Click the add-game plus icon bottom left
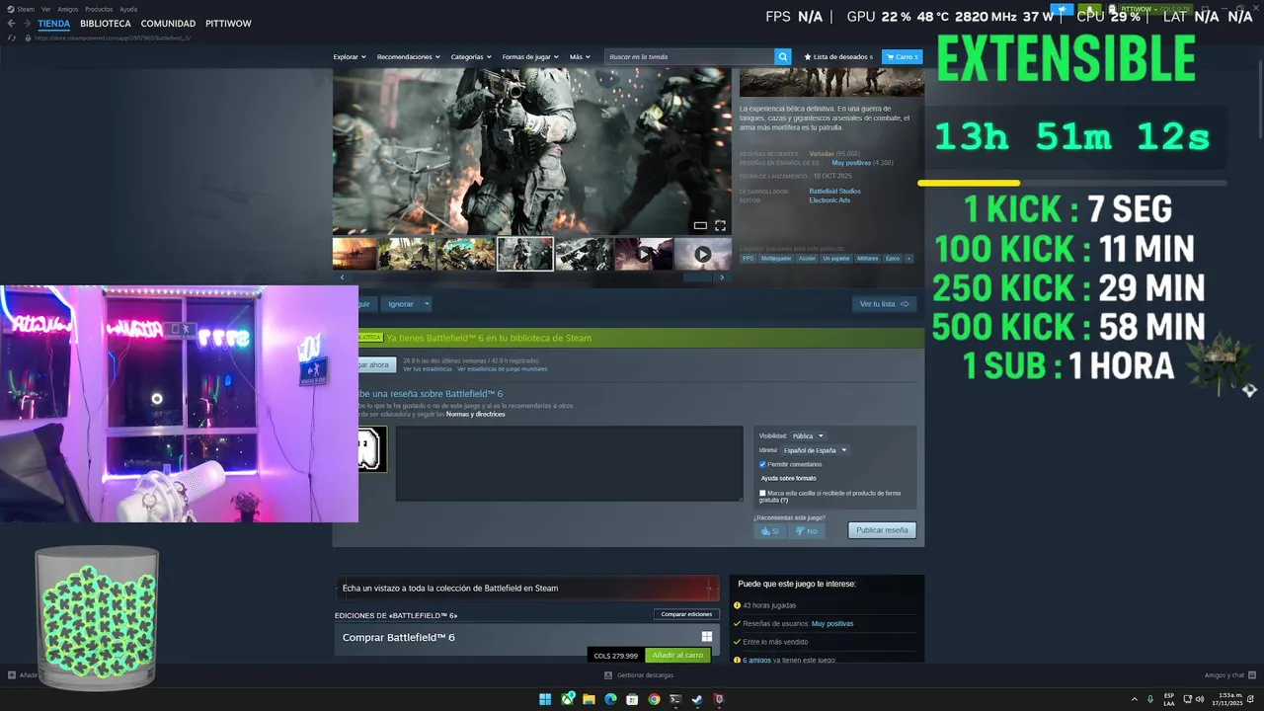Image resolution: width=1264 pixels, height=711 pixels. point(12,675)
